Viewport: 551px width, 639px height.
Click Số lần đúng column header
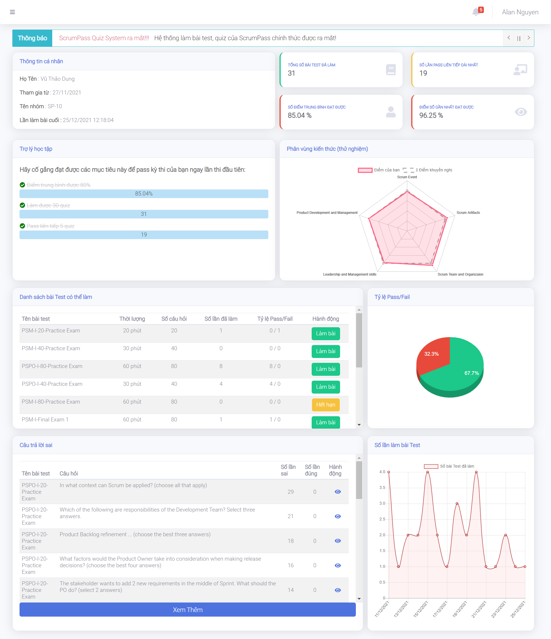[x=312, y=470]
